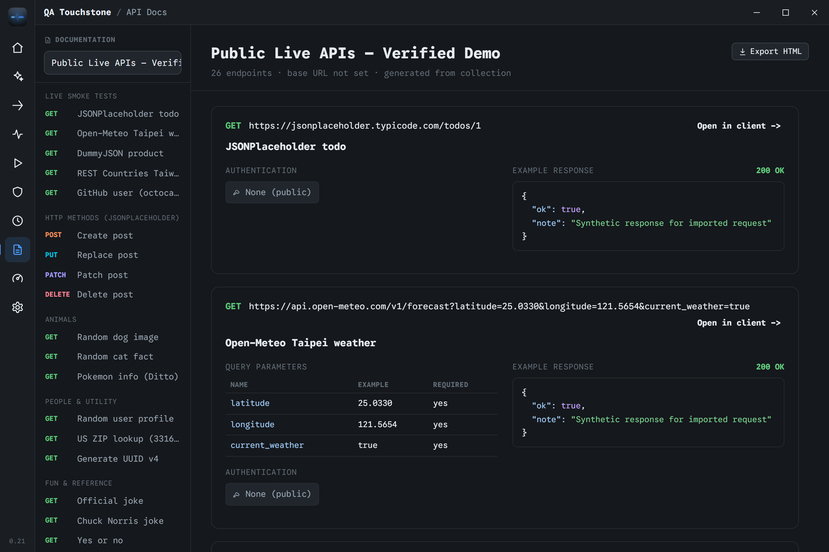Click the QA Touchstone app logo
The height and width of the screenshot is (552, 829).
17,17
